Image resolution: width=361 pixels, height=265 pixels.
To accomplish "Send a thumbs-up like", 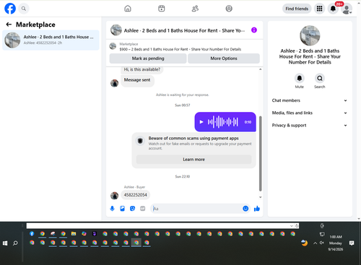I will (257, 209).
